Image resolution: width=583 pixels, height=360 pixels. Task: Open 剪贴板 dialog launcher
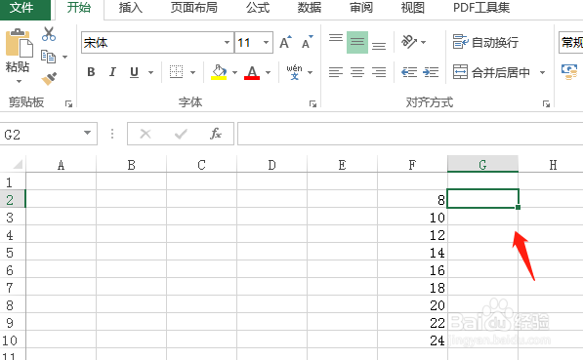pyautogui.click(x=68, y=104)
